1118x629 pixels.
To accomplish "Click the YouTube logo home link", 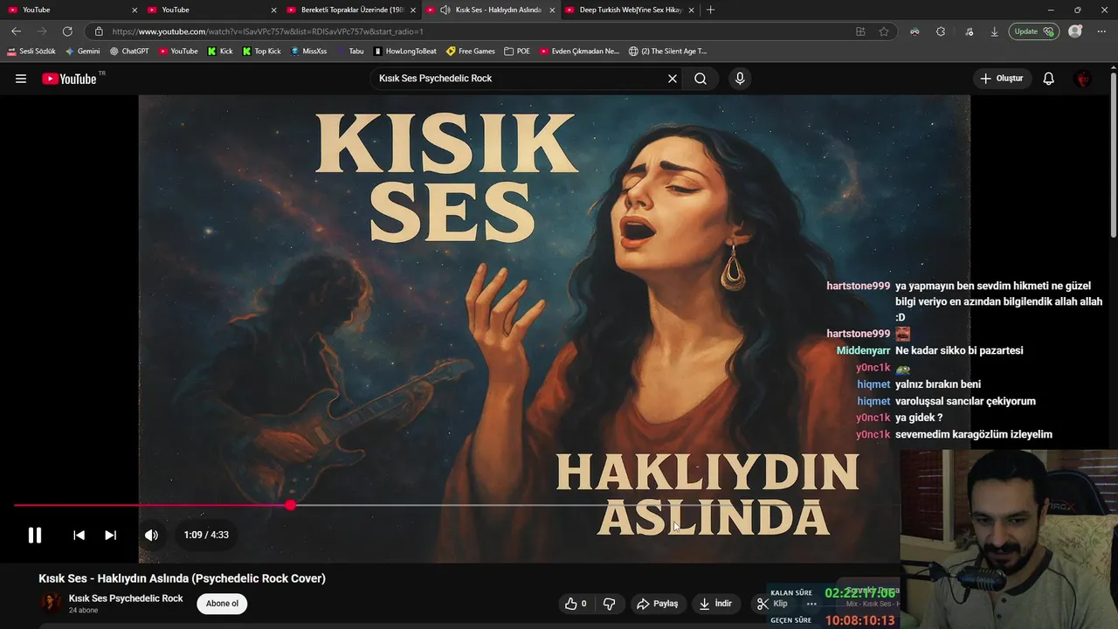I will 70,79.
